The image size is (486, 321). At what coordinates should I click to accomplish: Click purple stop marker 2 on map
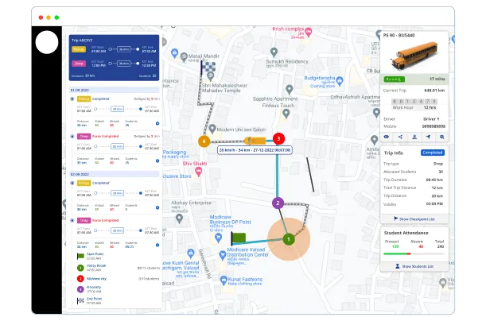pos(278,203)
